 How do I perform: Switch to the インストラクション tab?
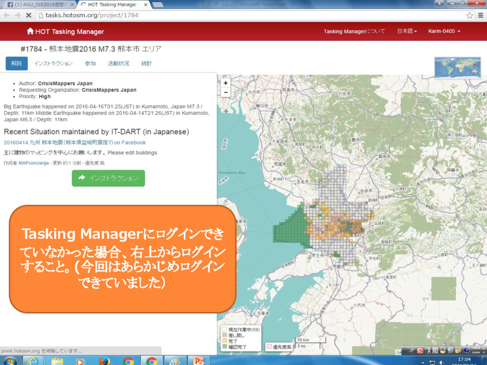pyautogui.click(x=53, y=63)
